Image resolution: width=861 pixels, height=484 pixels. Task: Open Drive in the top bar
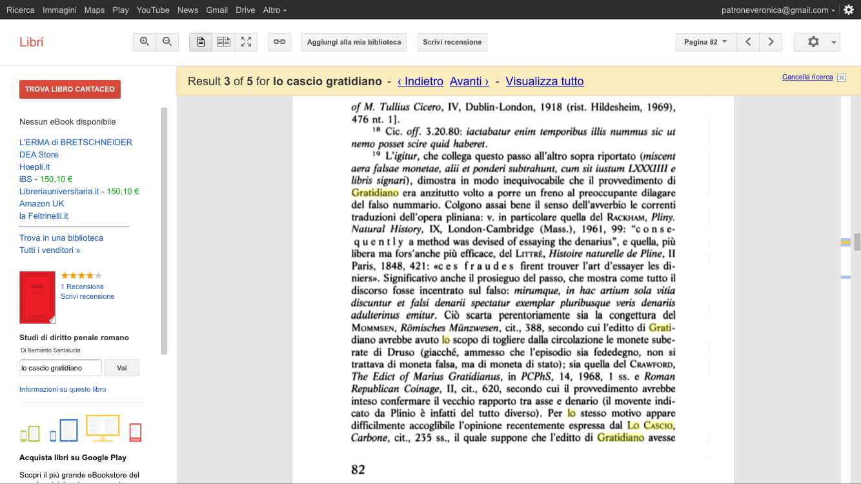tap(245, 10)
